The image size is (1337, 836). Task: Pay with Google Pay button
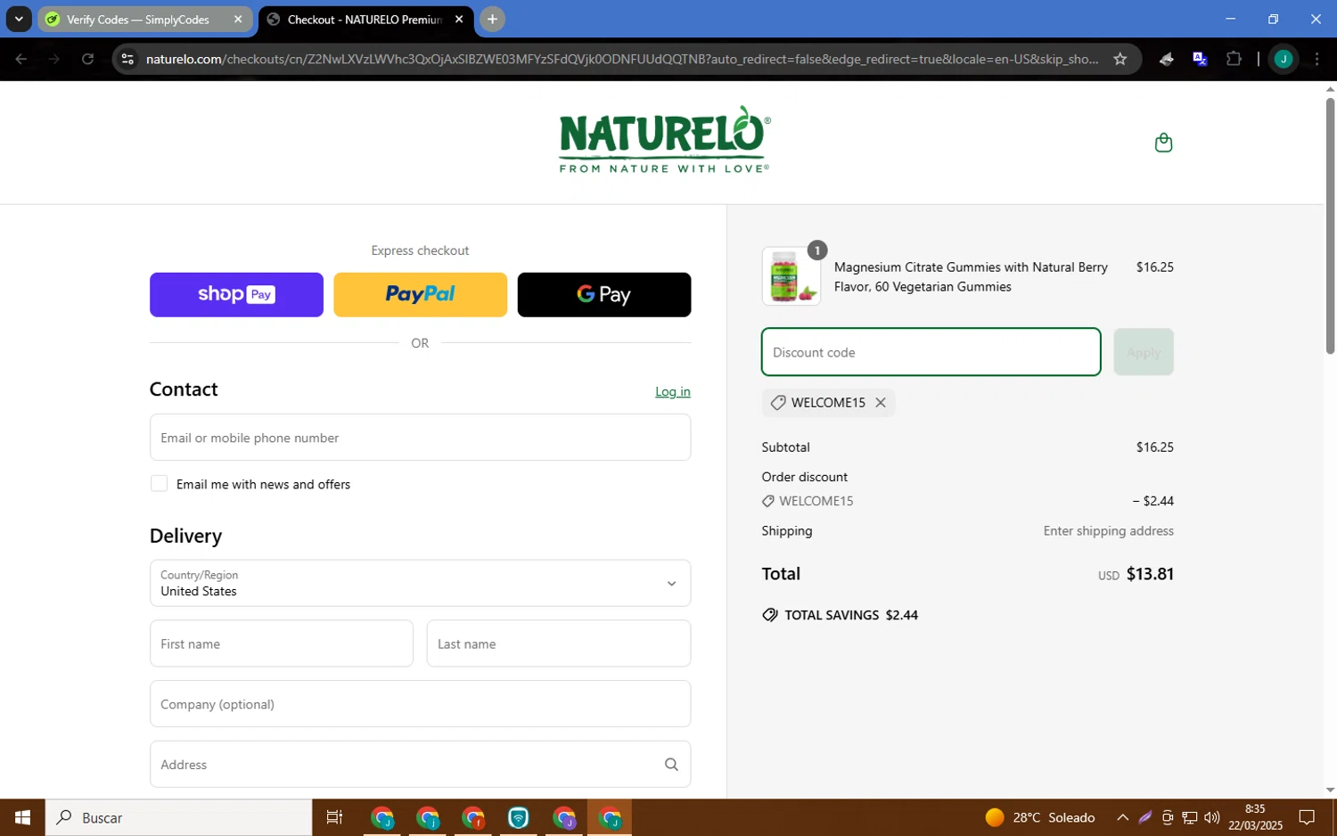pyautogui.click(x=604, y=295)
